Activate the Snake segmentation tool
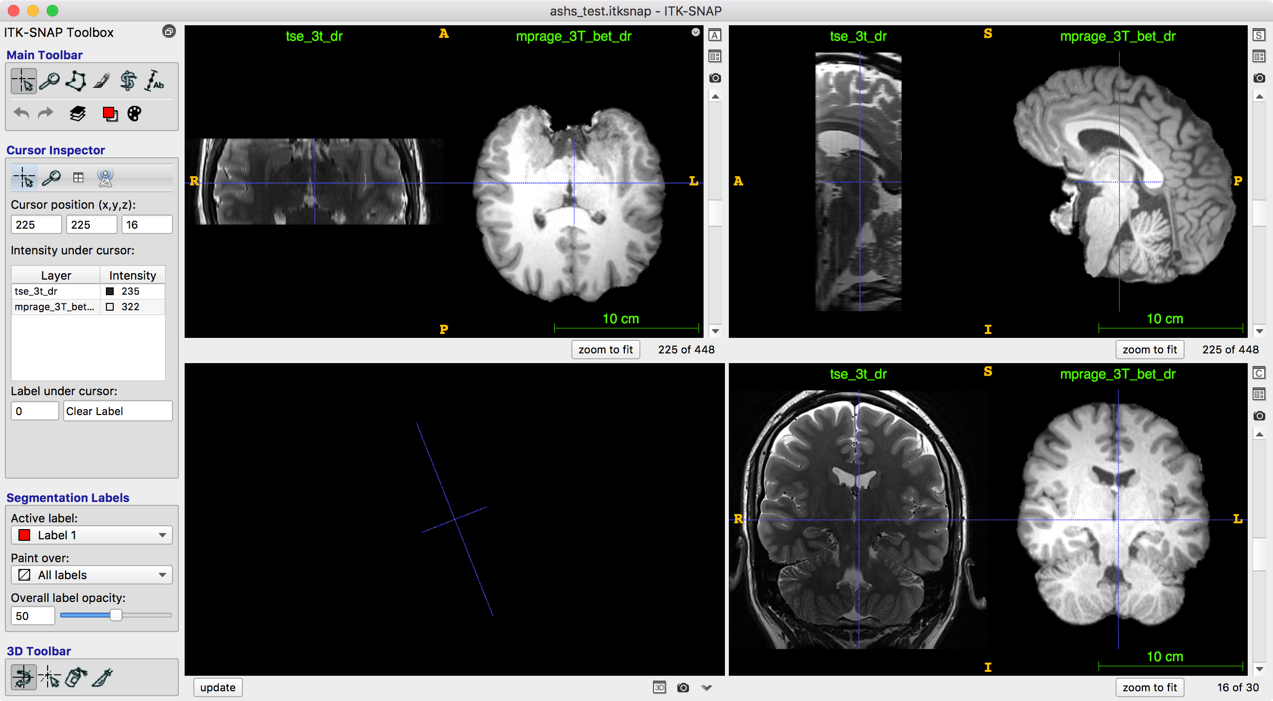This screenshot has height=701, width=1273. click(128, 81)
